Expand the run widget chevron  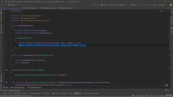coord(128,5)
